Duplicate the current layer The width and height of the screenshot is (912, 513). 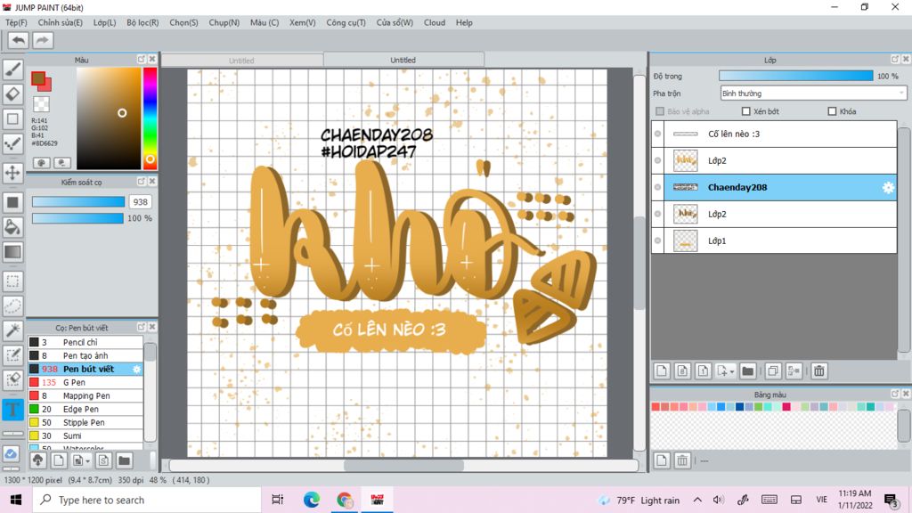772,371
